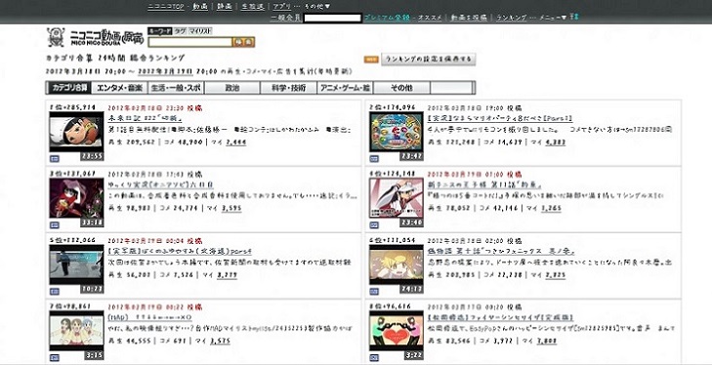Open the rank 1 video title link
Viewport: 712px width, 365px height.
click(145, 119)
